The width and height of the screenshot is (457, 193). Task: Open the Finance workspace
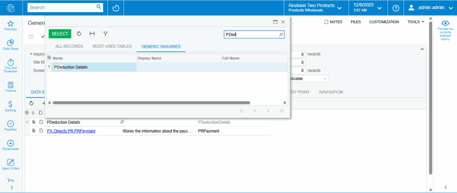(11, 87)
